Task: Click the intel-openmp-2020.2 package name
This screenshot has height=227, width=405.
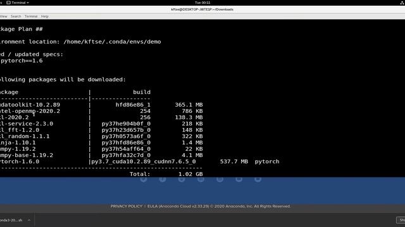Action: [x=30, y=111]
